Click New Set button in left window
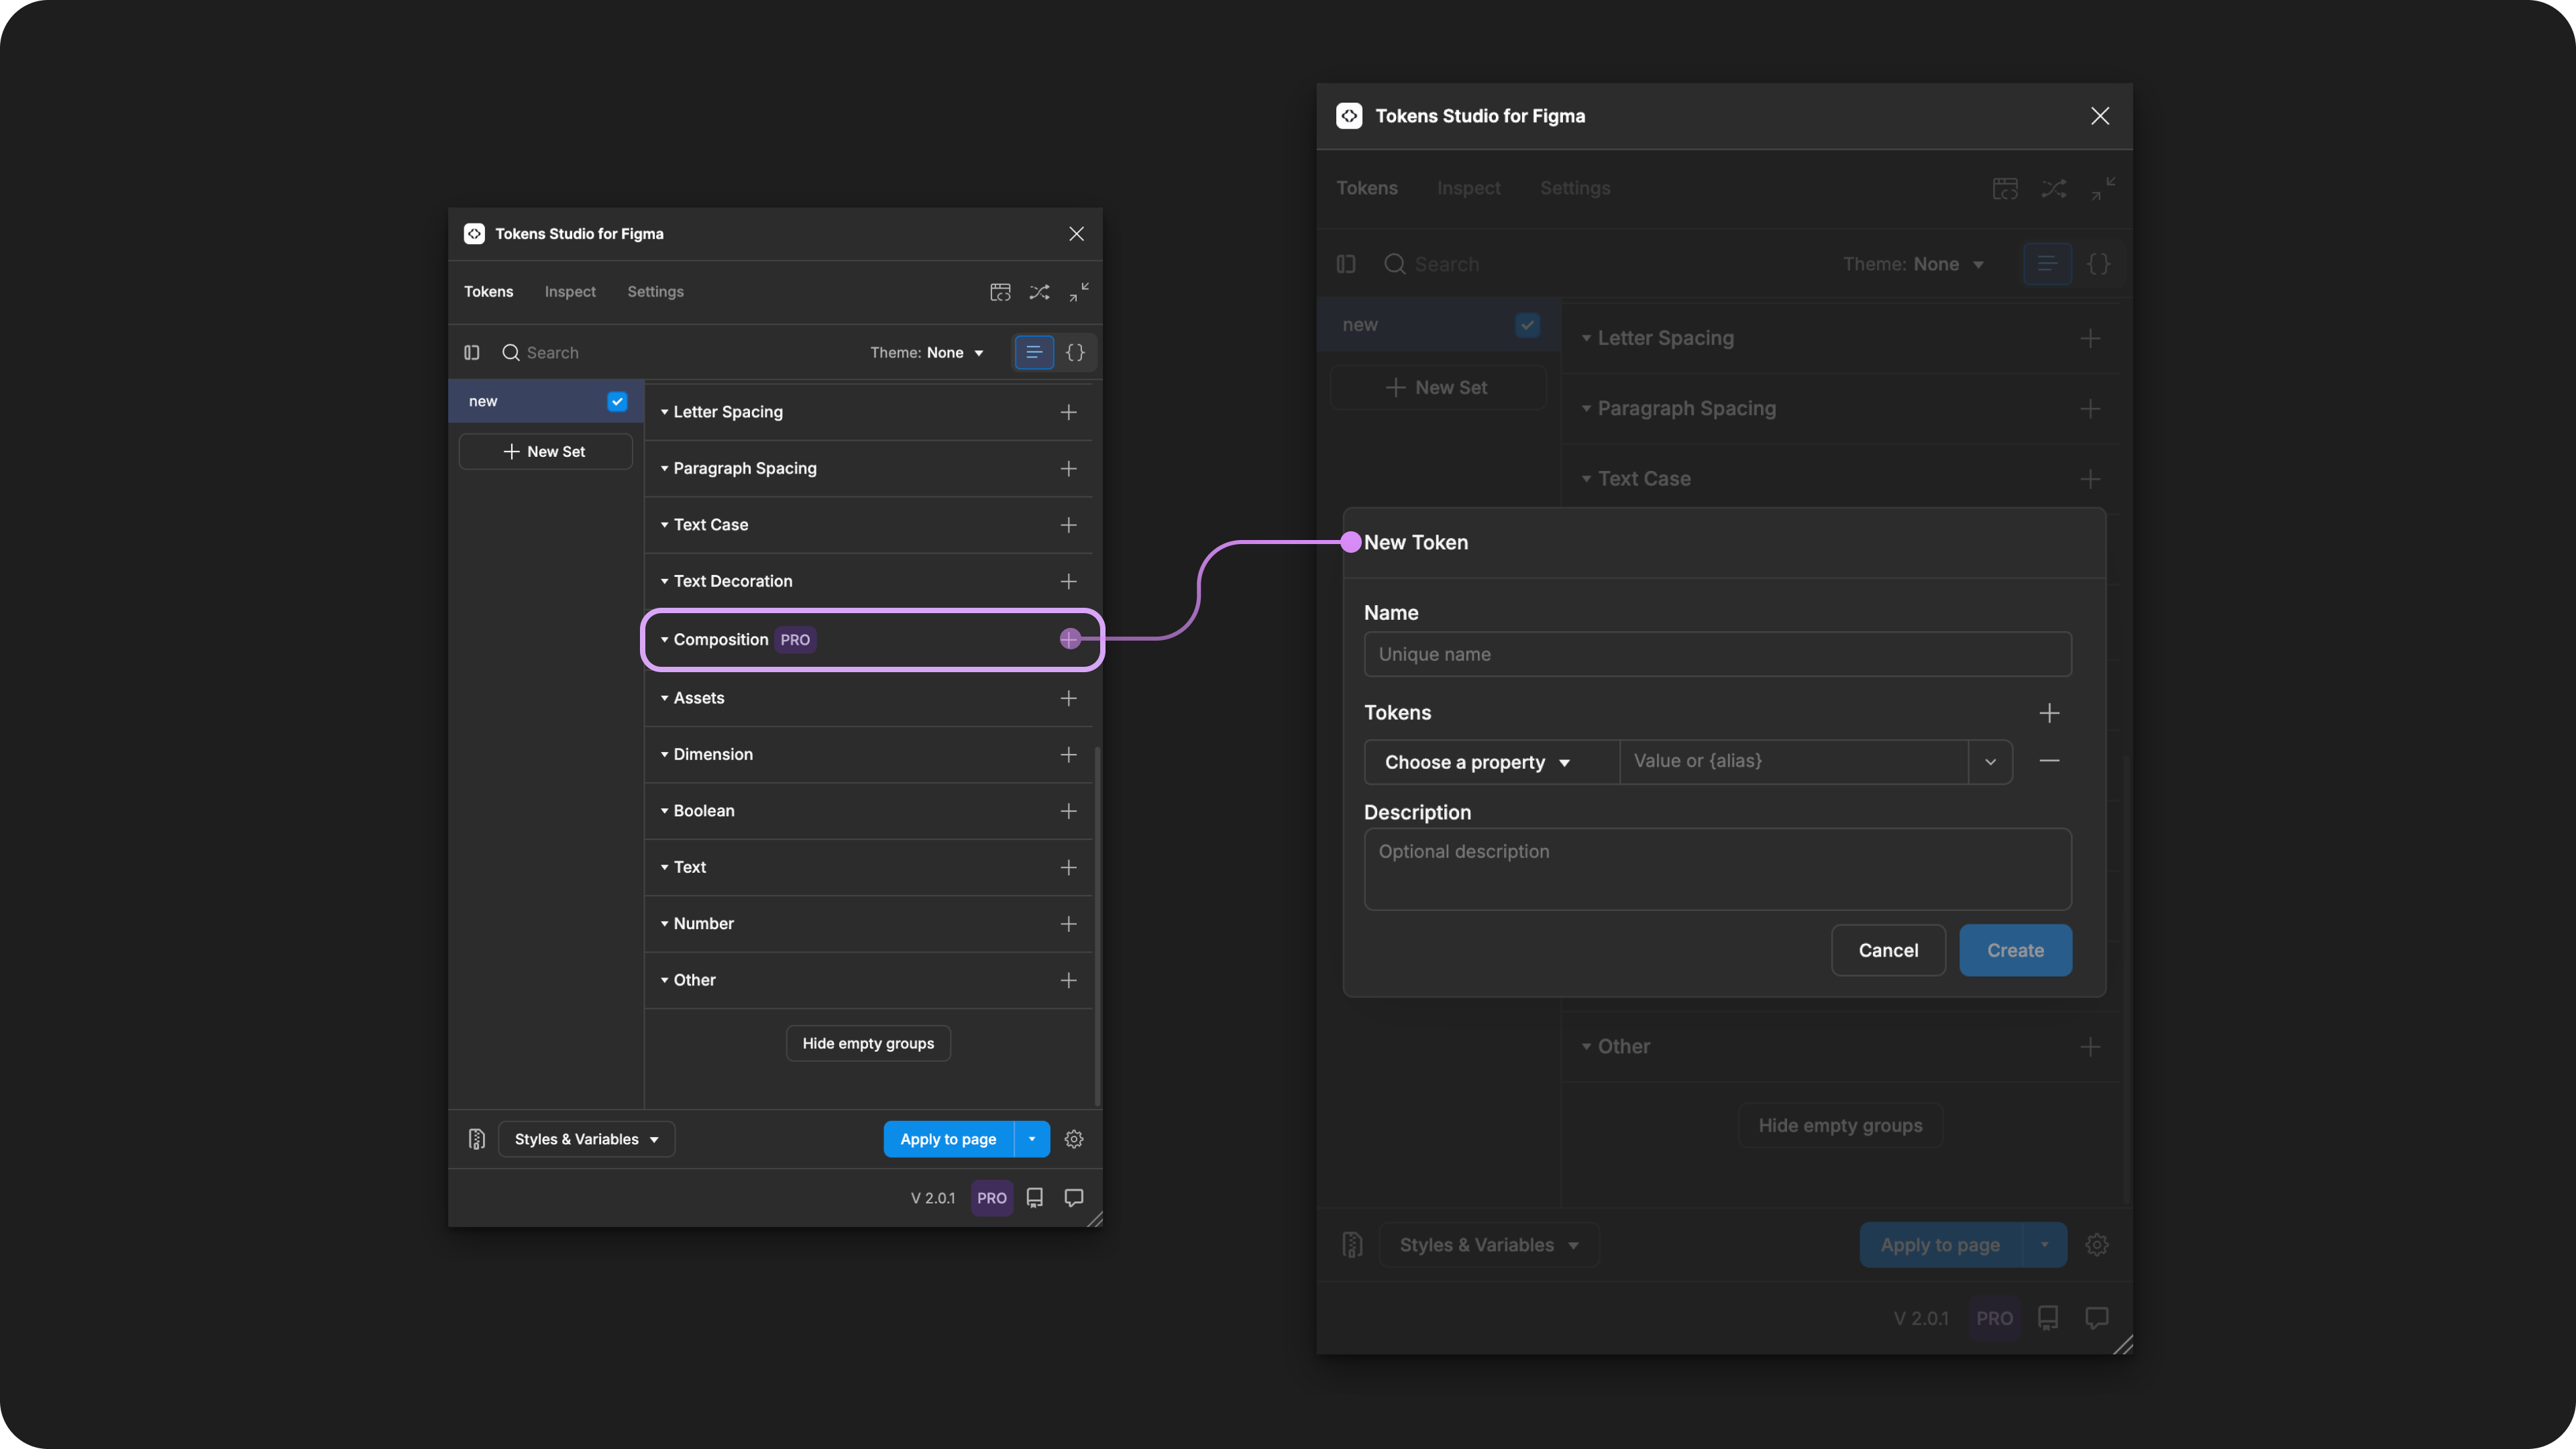 coord(546,452)
